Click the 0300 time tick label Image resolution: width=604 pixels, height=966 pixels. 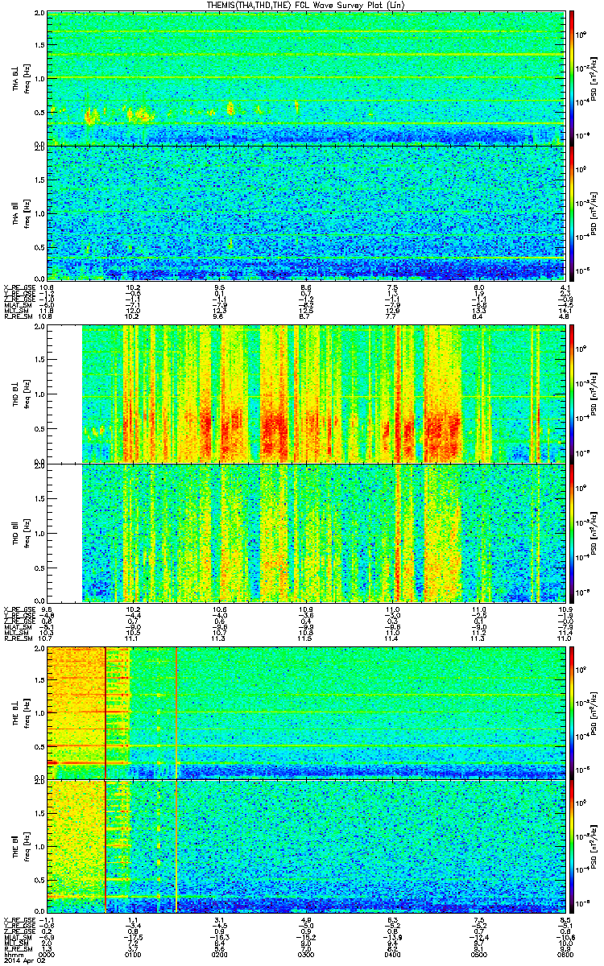click(306, 956)
